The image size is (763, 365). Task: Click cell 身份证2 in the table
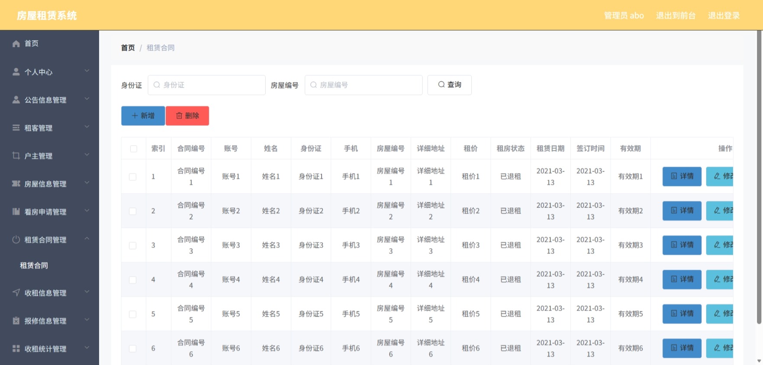pyautogui.click(x=311, y=211)
